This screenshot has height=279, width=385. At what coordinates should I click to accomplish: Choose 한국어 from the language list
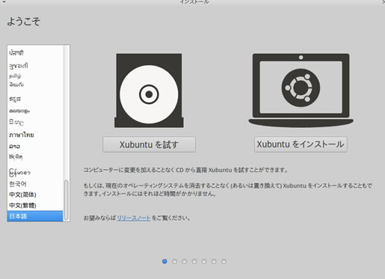tap(35, 184)
